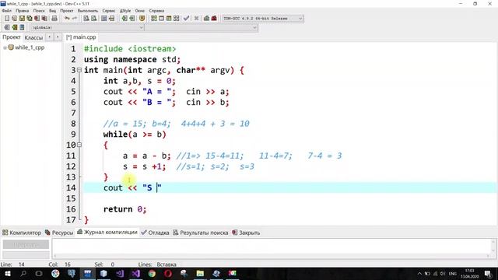This screenshot has height=280, width=498.
Task: Click the shield icon in the top toolbar
Action: (x=142, y=19)
